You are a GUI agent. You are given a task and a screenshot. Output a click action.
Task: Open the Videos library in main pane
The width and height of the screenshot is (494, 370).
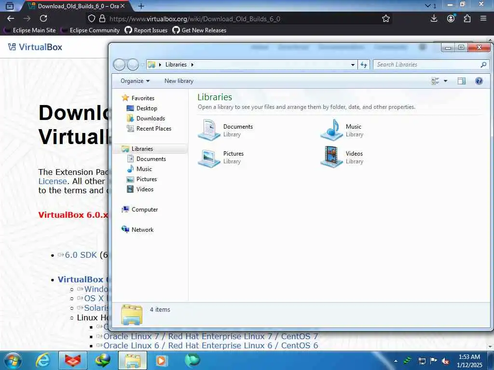342,157
